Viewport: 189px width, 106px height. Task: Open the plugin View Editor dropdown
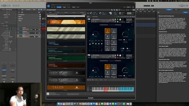[x=129, y=7]
